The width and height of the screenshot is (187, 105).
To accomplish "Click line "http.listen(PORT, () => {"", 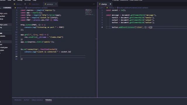I will click(33, 25).
